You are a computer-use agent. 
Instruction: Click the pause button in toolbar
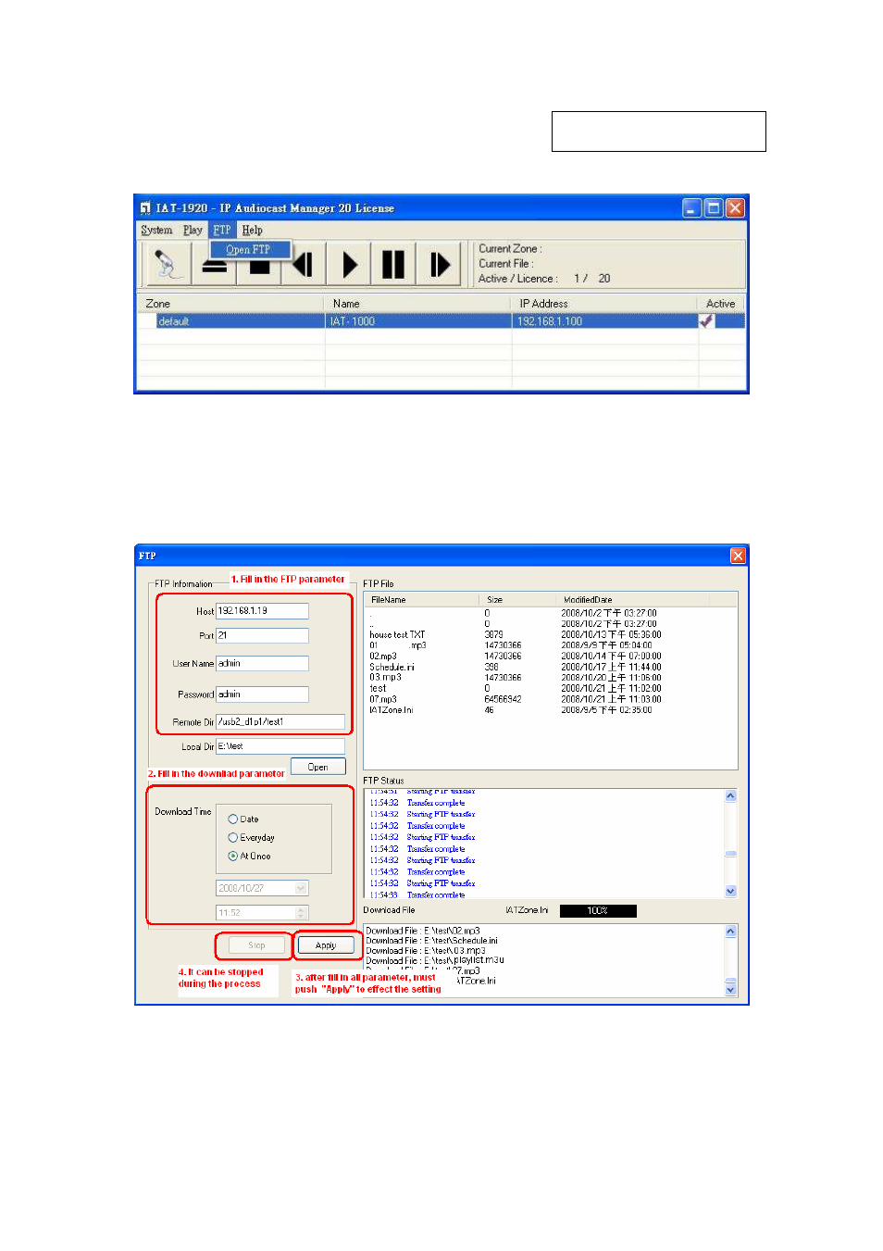click(x=393, y=265)
